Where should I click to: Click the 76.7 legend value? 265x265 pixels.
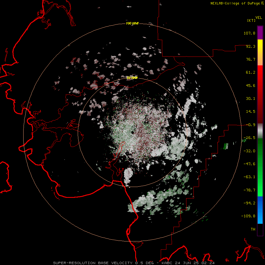pos(251,59)
